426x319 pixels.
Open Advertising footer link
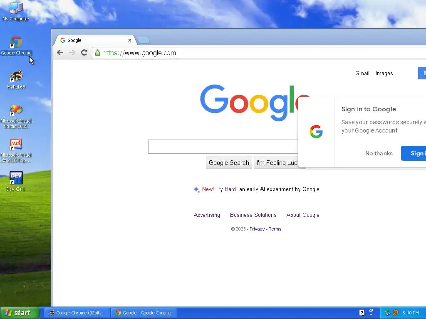(207, 215)
